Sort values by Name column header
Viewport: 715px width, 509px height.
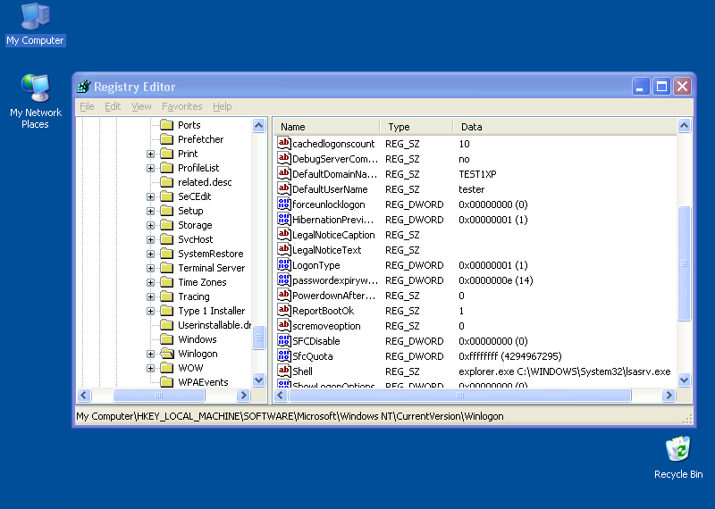pos(327,127)
